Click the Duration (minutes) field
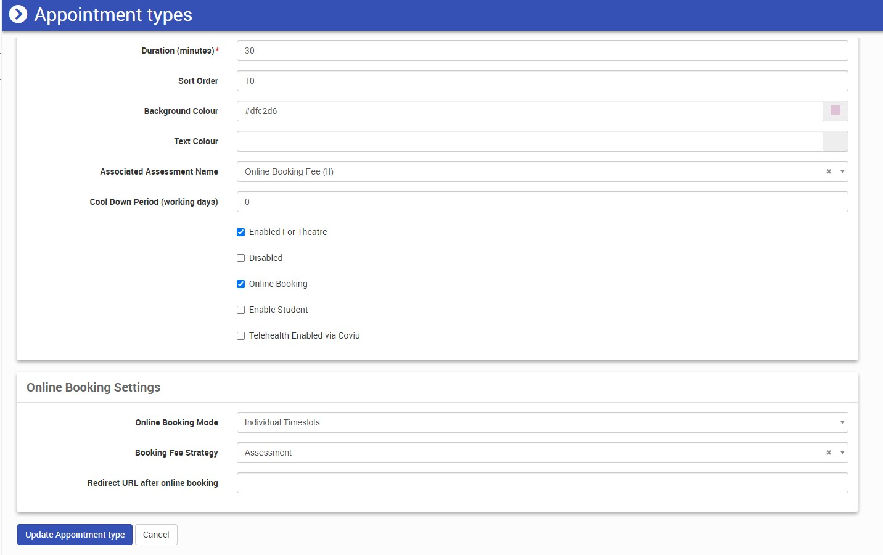 click(542, 51)
